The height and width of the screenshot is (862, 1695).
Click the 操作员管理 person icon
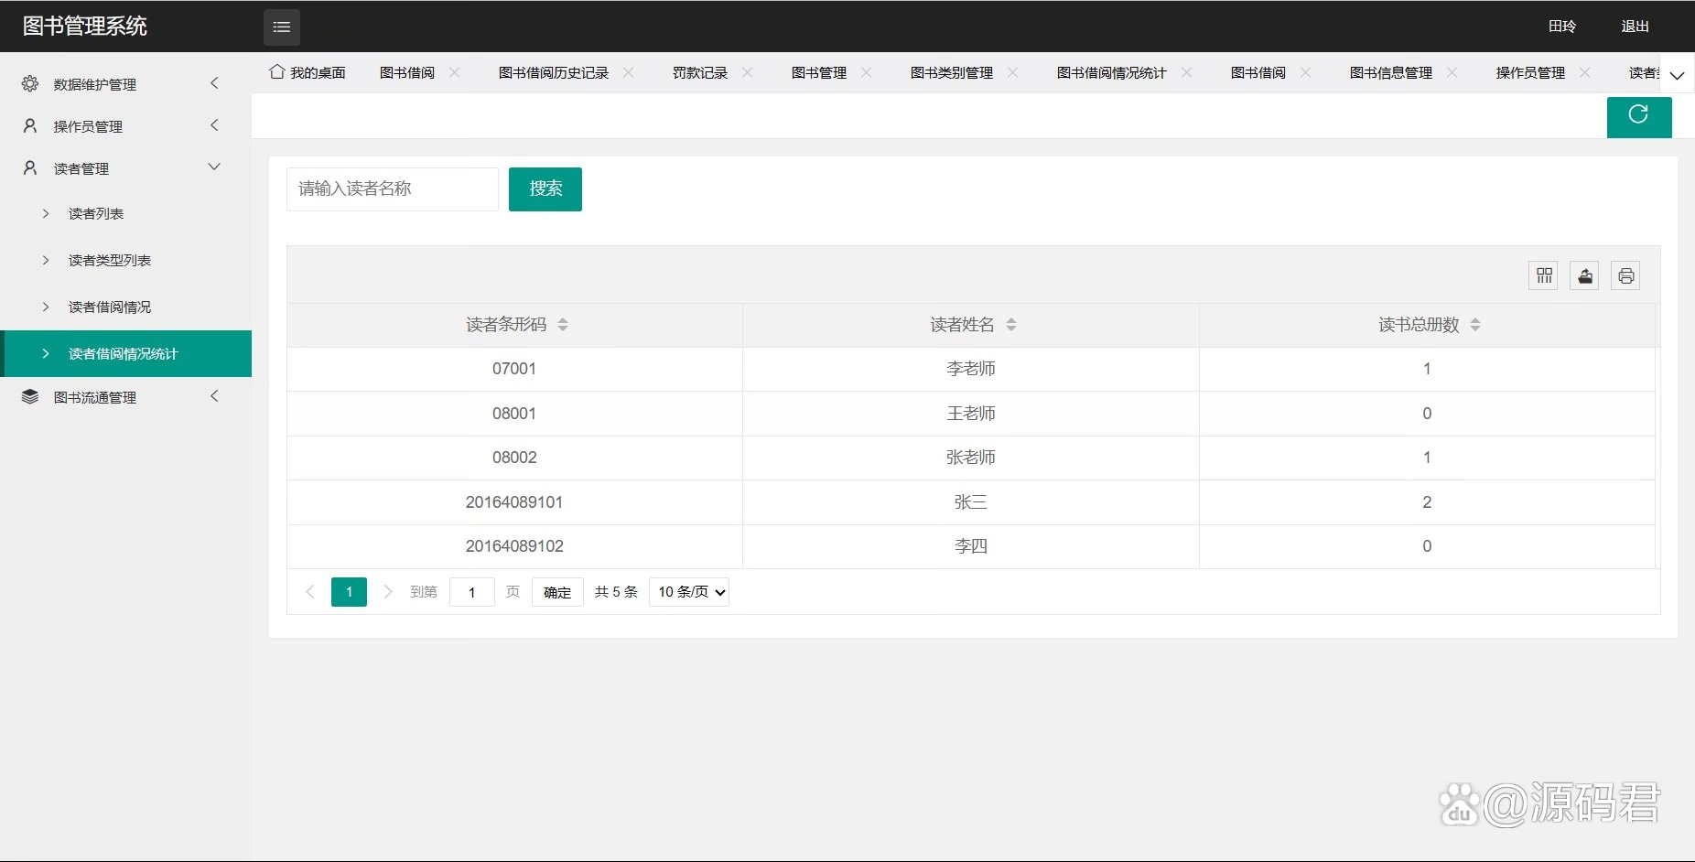[x=30, y=125]
